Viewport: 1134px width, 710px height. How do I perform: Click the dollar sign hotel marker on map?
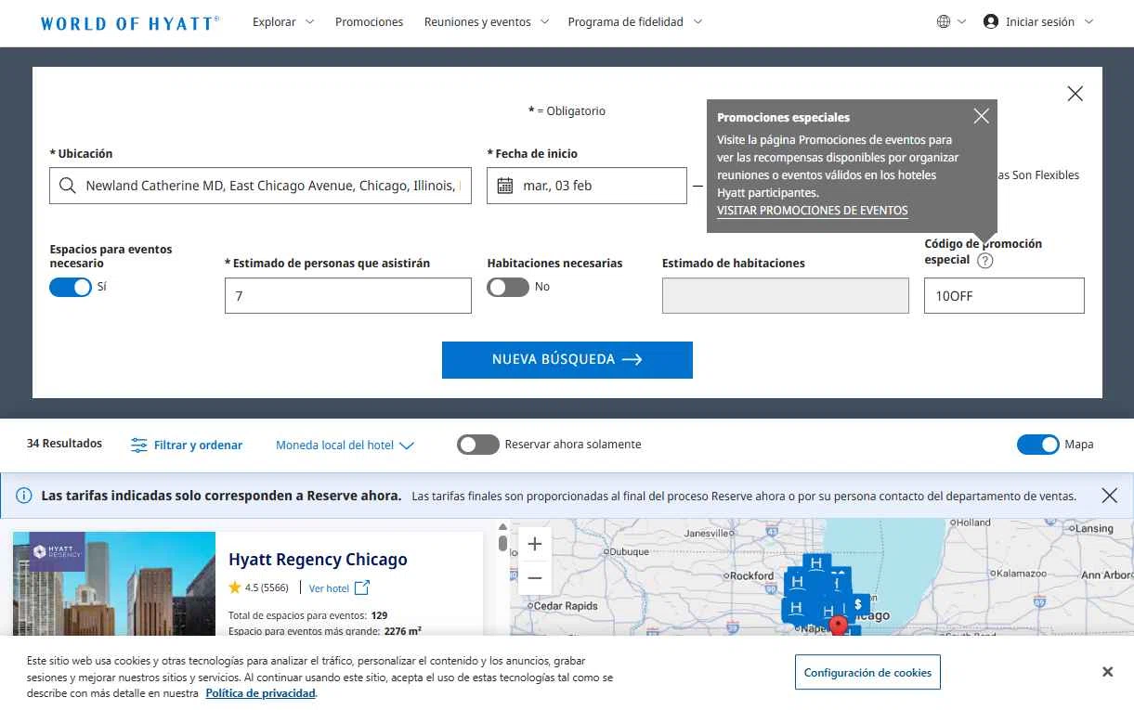(858, 604)
